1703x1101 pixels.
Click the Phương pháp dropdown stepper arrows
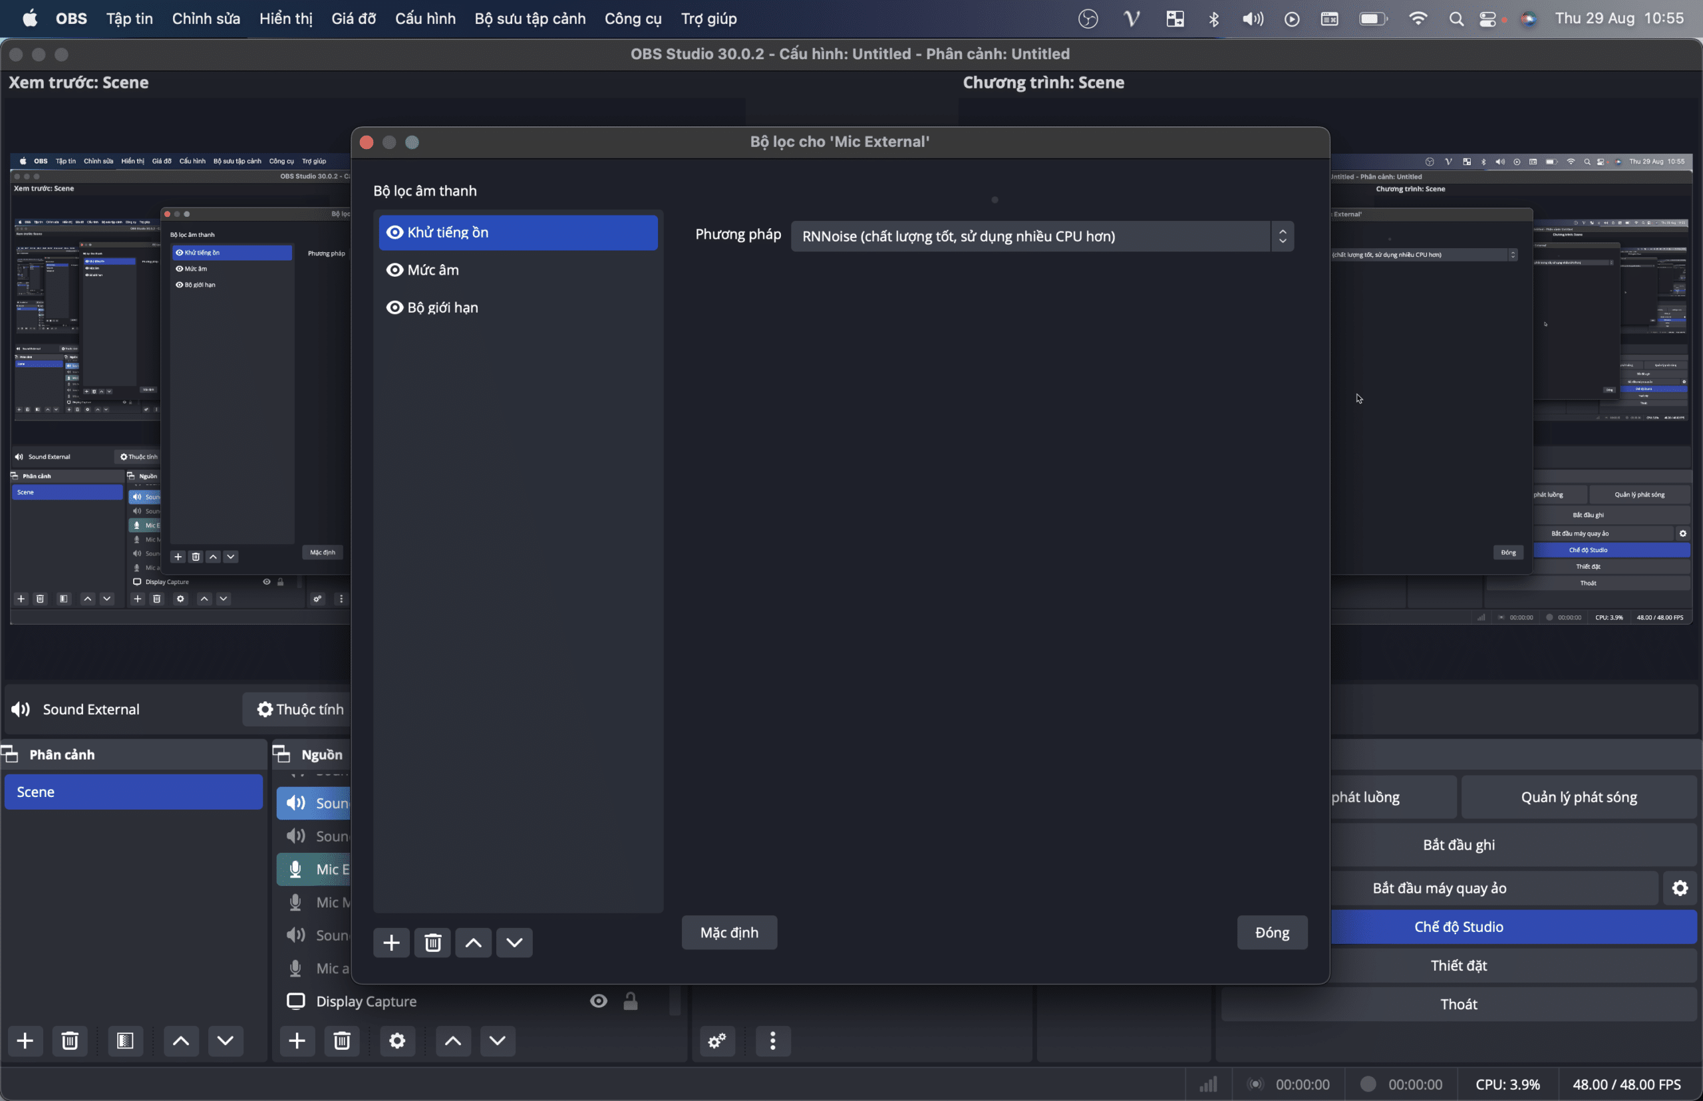pos(1283,236)
